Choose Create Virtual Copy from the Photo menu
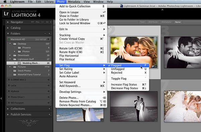 (81, 39)
